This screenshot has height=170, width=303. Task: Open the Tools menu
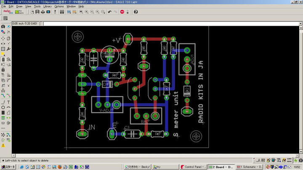tap(37, 7)
